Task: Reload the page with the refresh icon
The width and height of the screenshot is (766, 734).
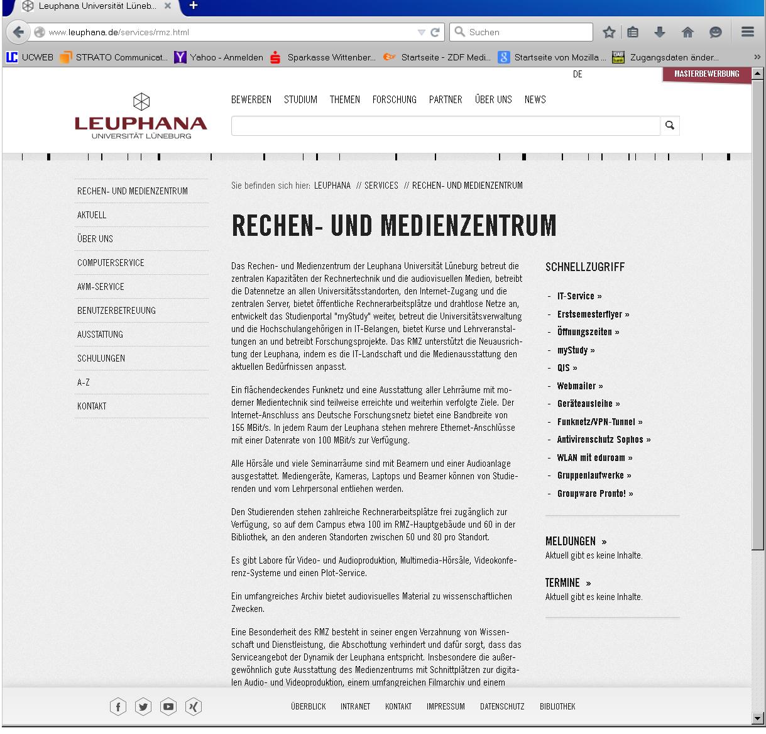Action: (435, 32)
